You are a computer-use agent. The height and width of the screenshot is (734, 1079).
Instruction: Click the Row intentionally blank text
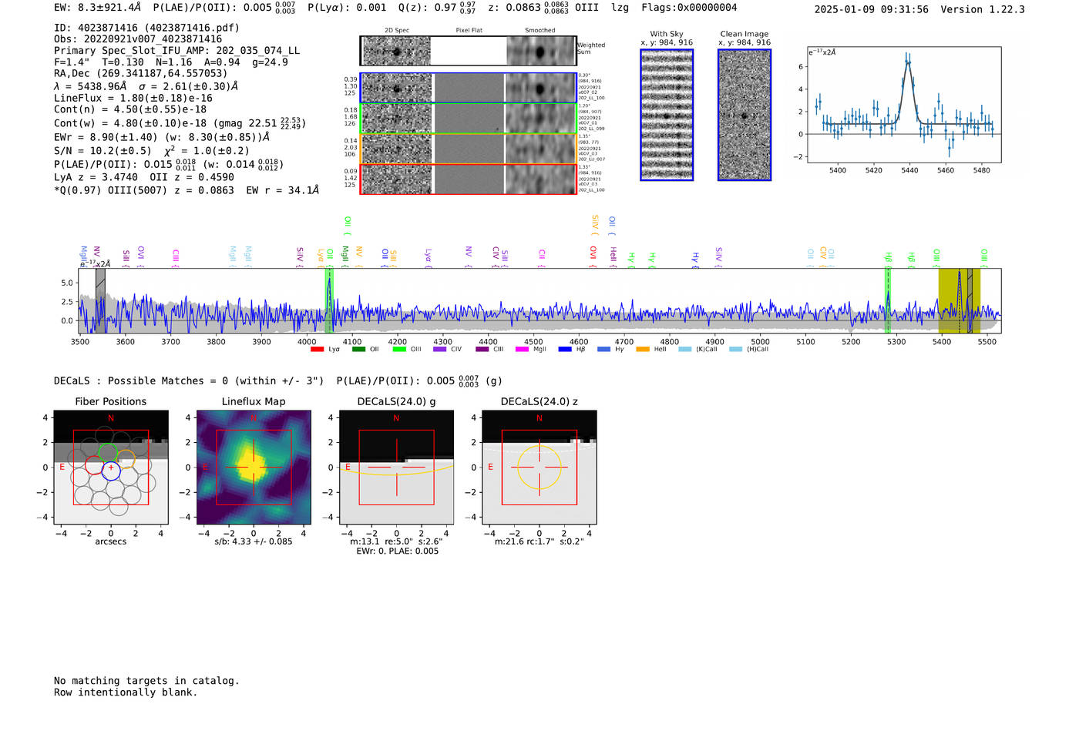coord(126,692)
